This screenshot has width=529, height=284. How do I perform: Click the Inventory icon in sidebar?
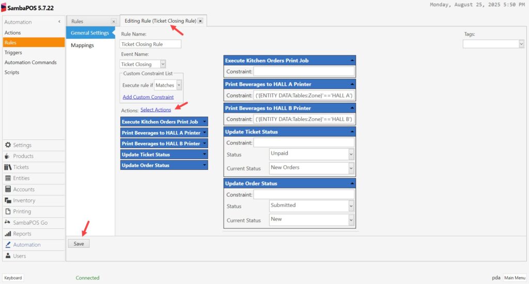[x=8, y=200]
